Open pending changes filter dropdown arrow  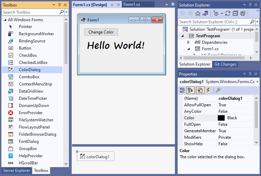pyautogui.click(x=222, y=13)
